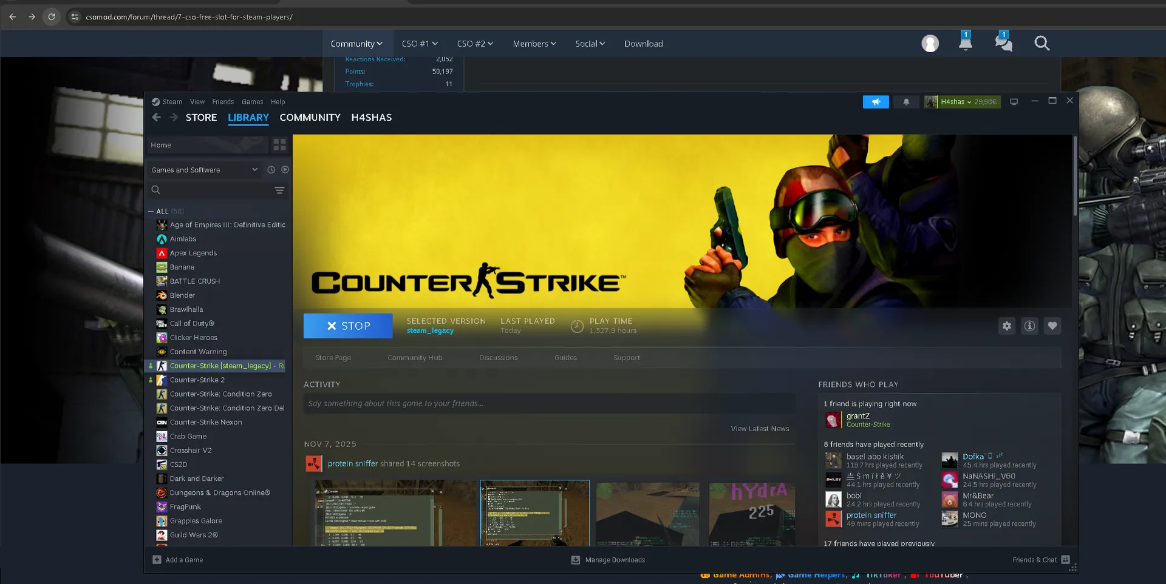Open the Community Hub link
Image resolution: width=1166 pixels, height=584 pixels.
(415, 358)
